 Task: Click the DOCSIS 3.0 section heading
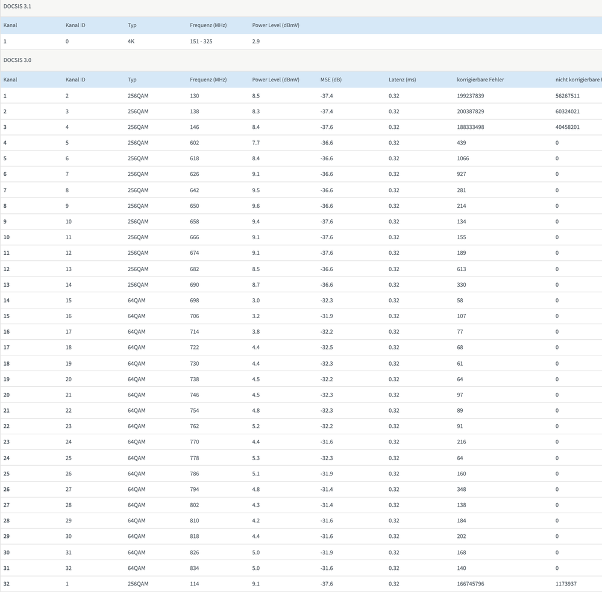pos(17,60)
